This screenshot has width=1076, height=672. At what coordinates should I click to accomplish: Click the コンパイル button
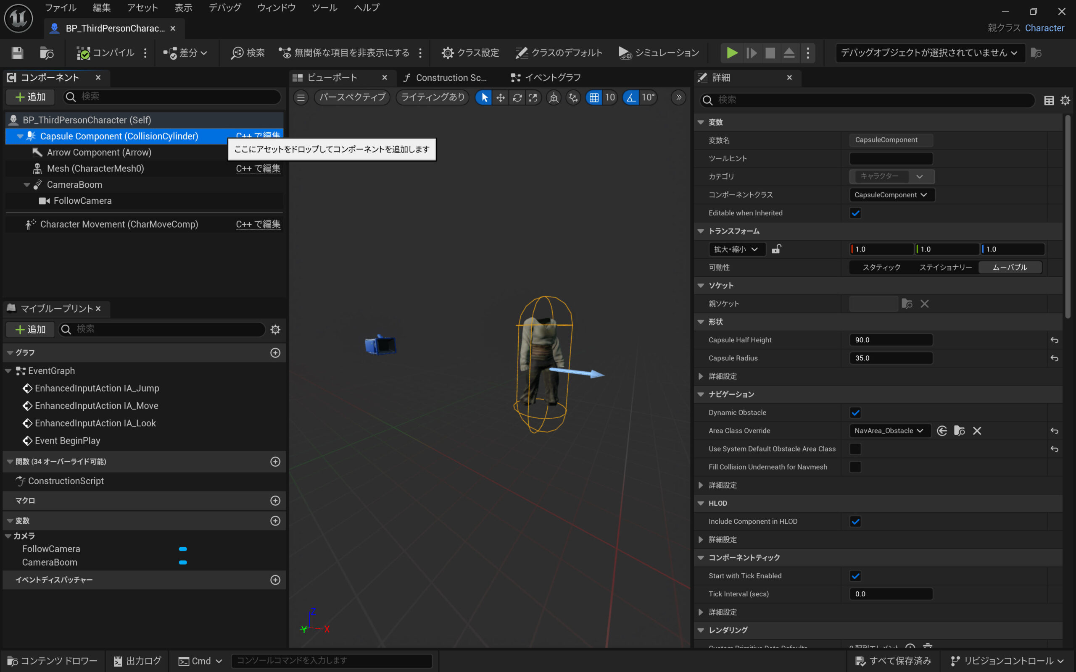point(106,53)
